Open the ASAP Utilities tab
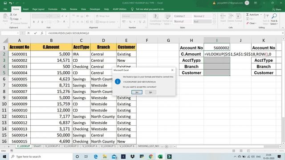Screen dimensions: 285x160 [x=119, y=9]
